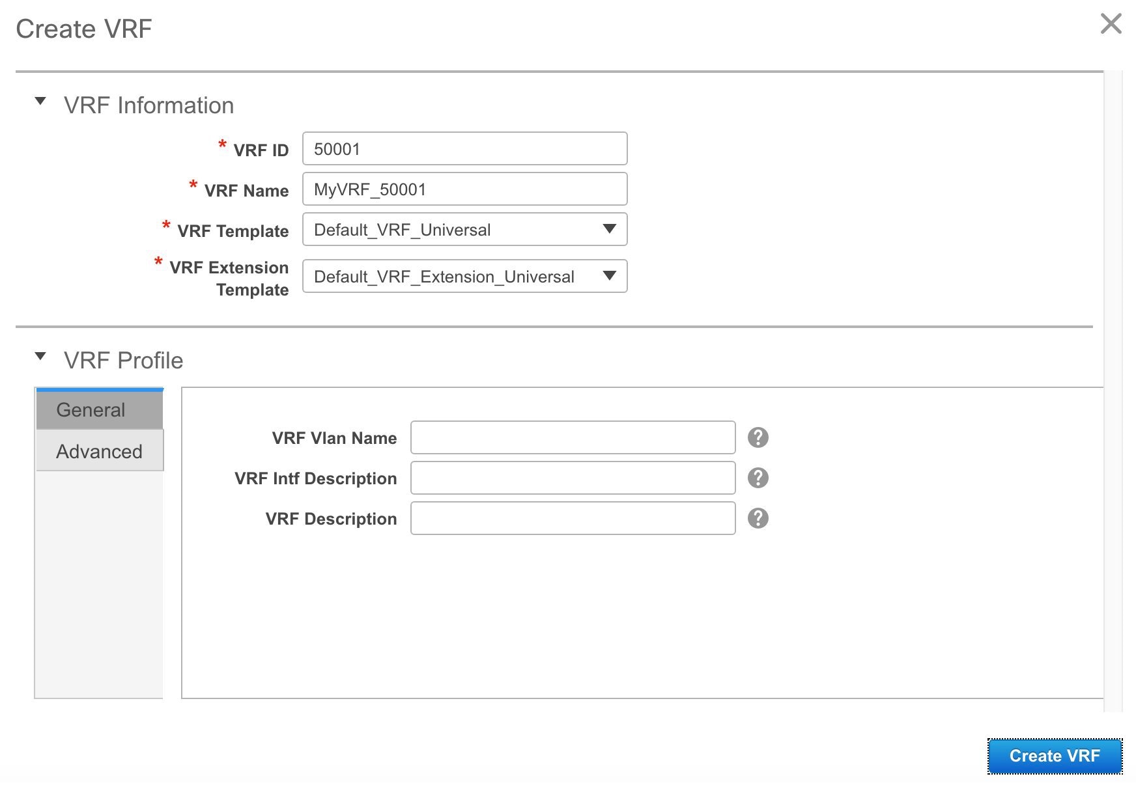
Task: Click the VRF Template dropdown arrow
Action: [x=609, y=229]
